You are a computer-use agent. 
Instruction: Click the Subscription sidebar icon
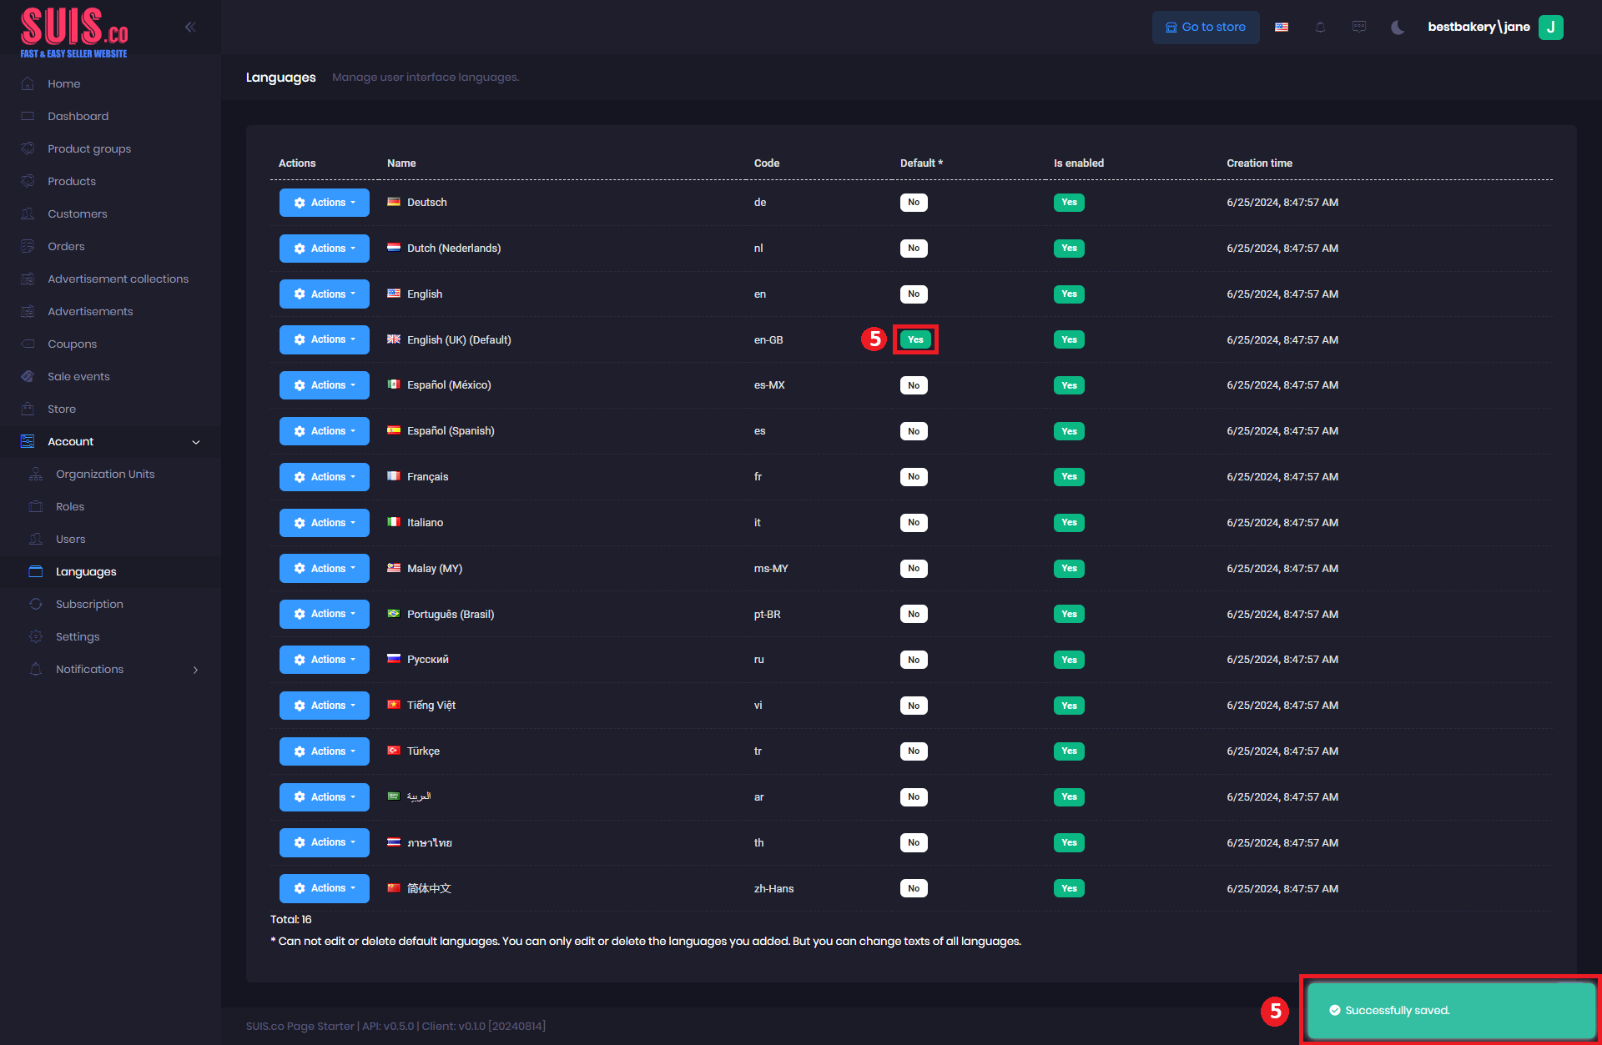[x=36, y=604]
